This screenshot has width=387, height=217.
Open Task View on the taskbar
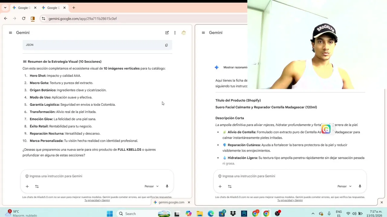pos(177,214)
